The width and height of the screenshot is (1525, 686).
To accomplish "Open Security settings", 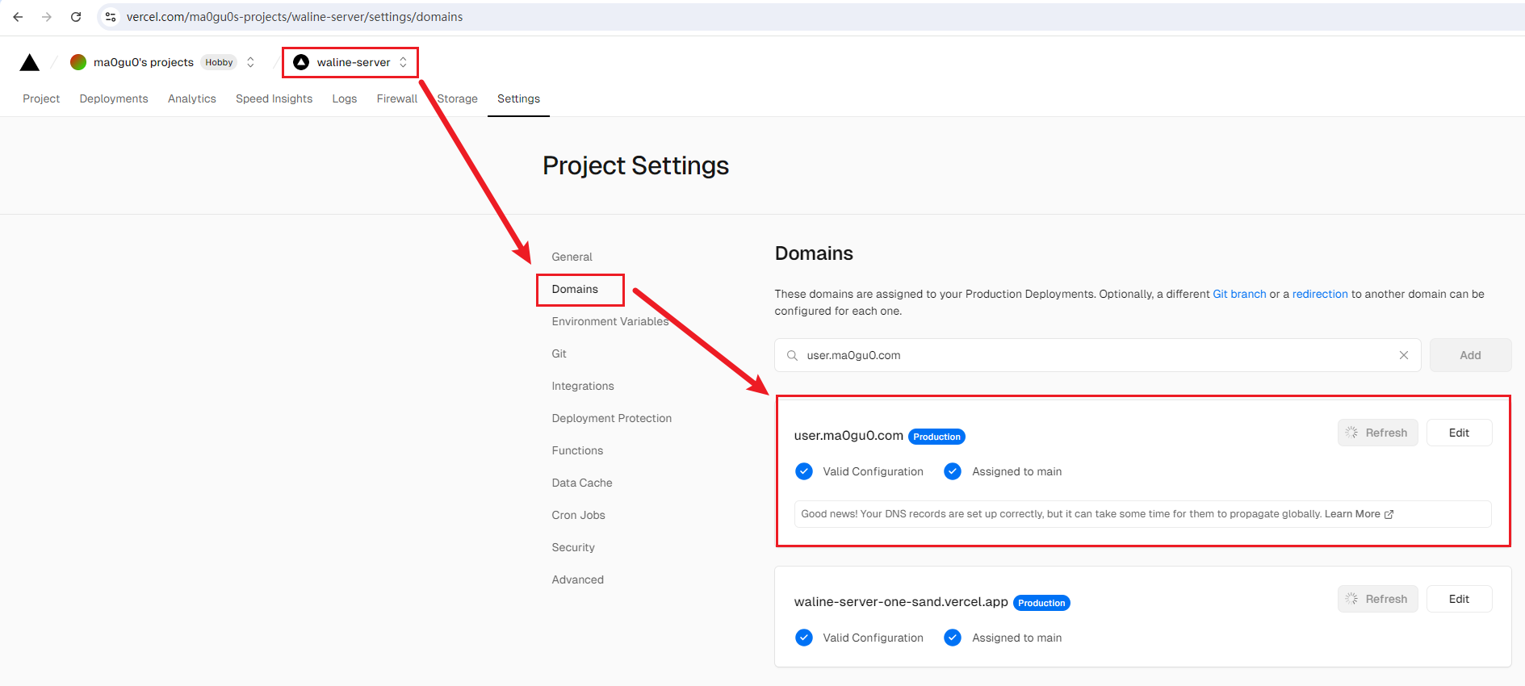I will (573, 547).
